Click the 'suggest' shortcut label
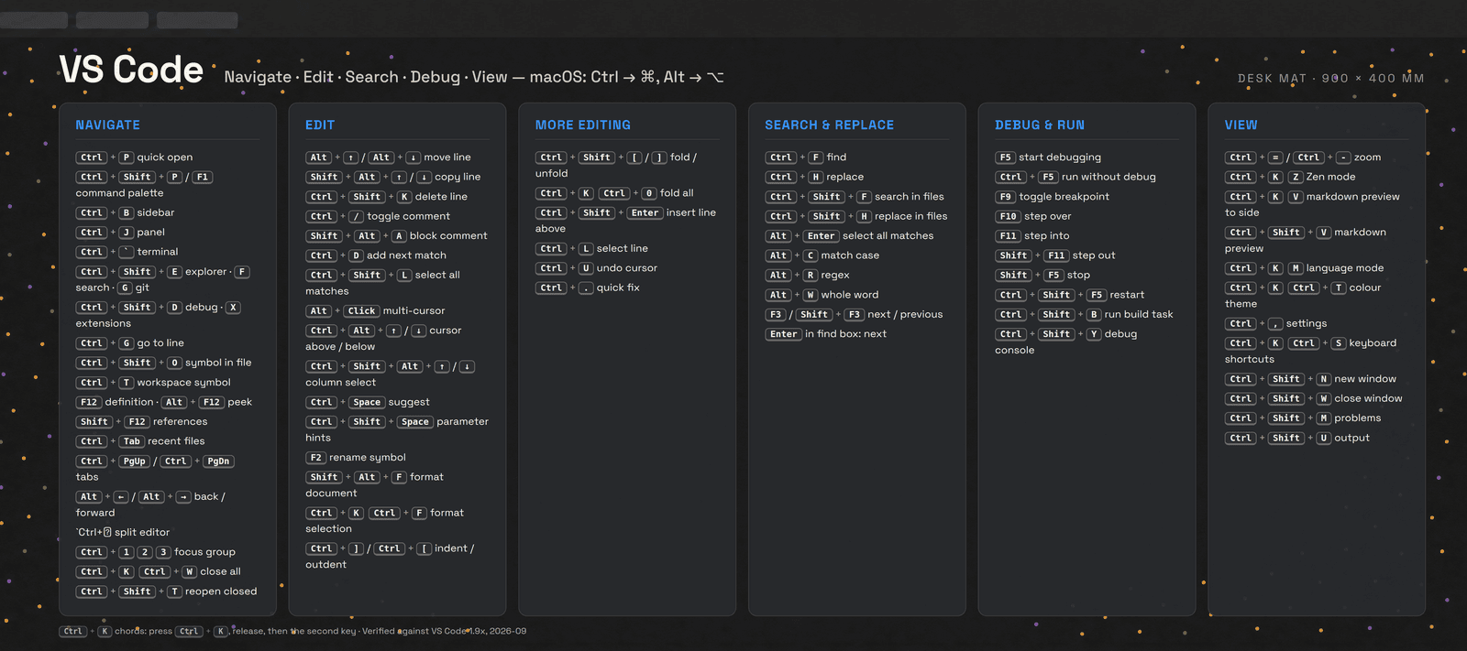The height and width of the screenshot is (651, 1467). point(409,402)
